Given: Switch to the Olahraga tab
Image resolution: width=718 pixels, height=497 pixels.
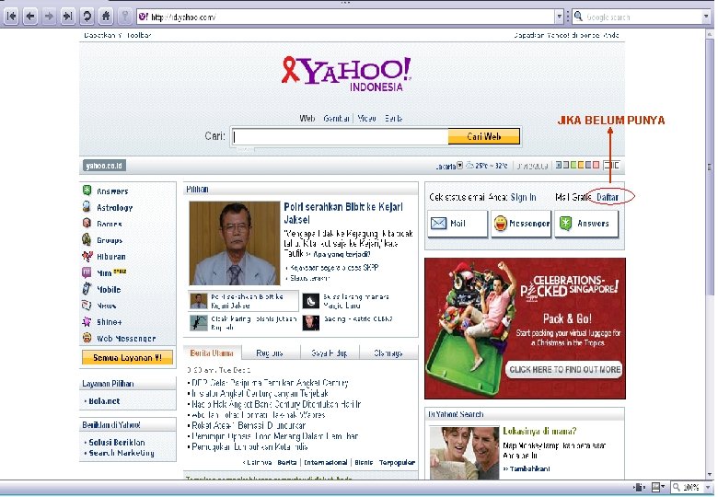Looking at the screenshot, I should pyautogui.click(x=388, y=353).
